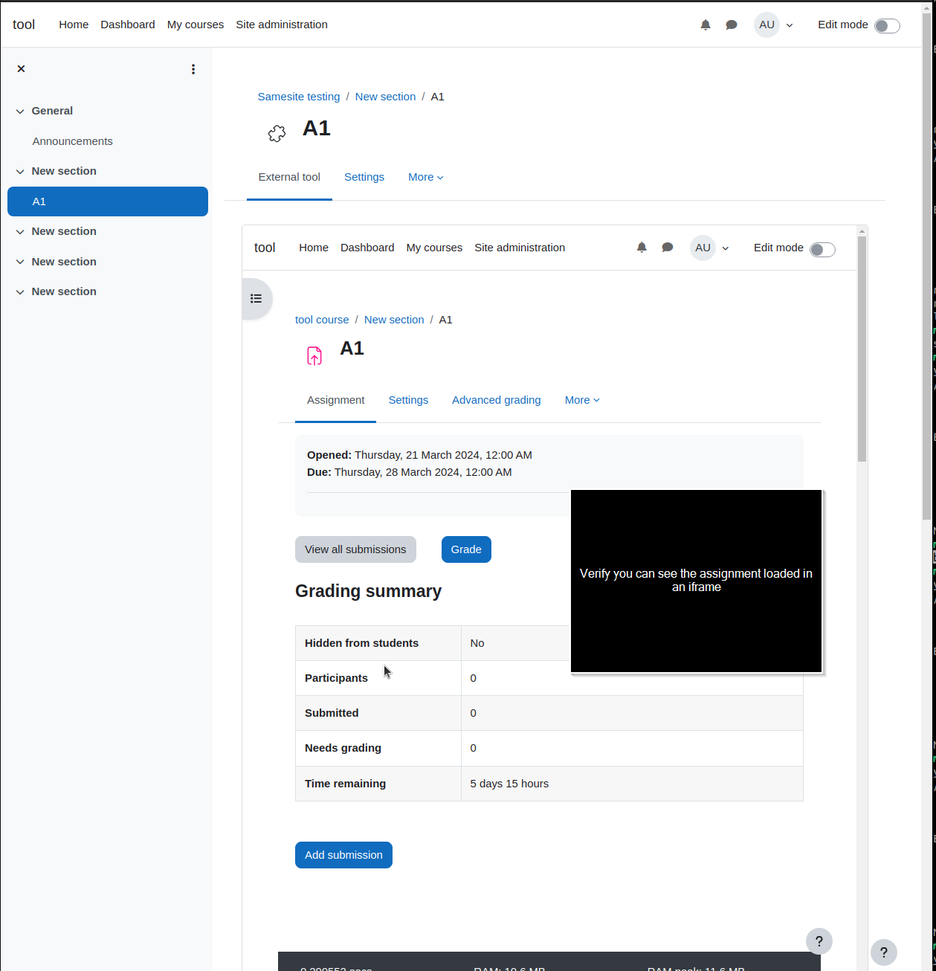The width and height of the screenshot is (936, 971).
Task: Open My courses inside the iframe
Action: coord(434,248)
